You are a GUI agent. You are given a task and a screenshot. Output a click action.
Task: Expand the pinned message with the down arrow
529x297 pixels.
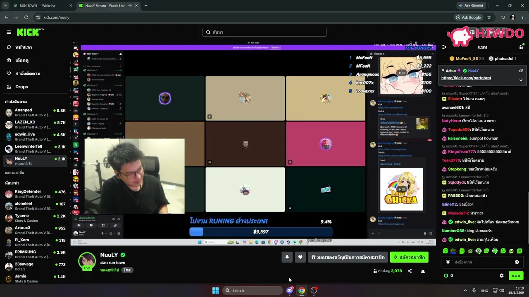click(x=521, y=79)
